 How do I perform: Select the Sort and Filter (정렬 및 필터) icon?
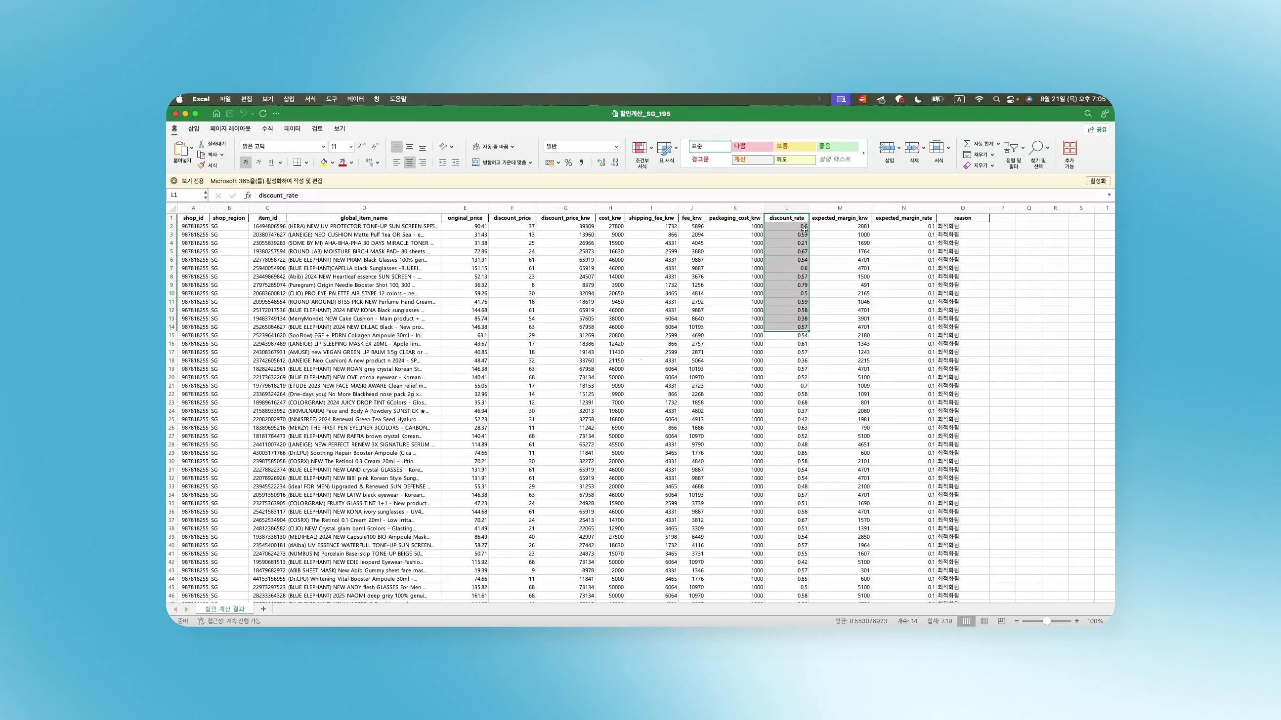click(1013, 153)
